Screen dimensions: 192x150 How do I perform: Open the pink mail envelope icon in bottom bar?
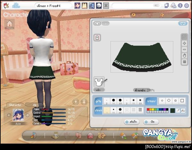[x=90, y=136]
